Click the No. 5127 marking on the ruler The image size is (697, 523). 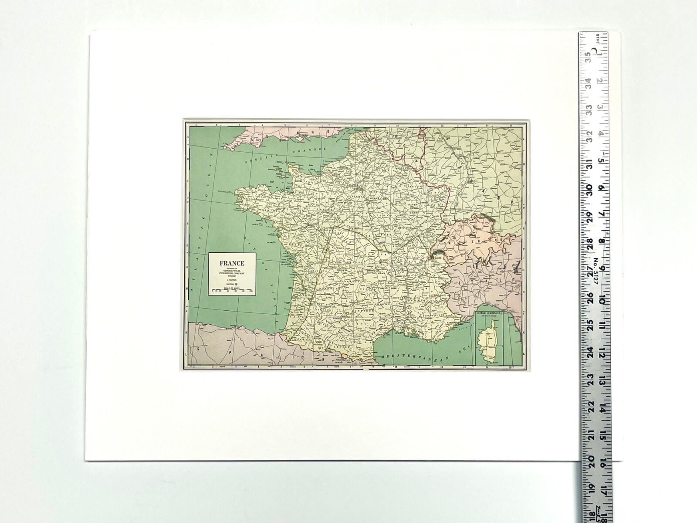pos(596,272)
